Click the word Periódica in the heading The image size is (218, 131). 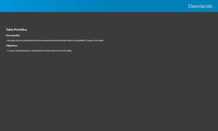20,30
